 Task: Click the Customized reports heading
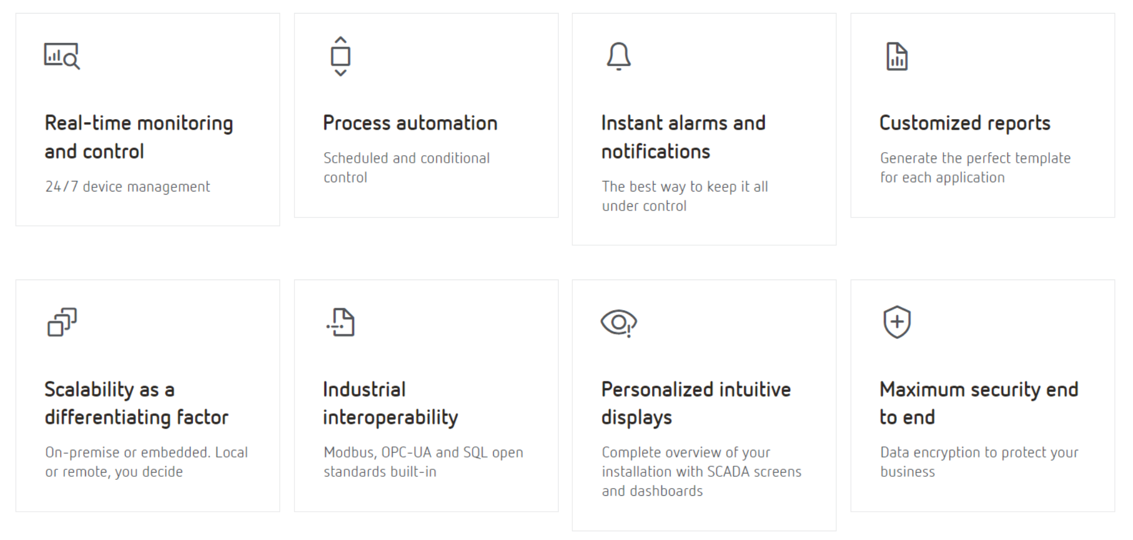pyautogui.click(x=965, y=123)
